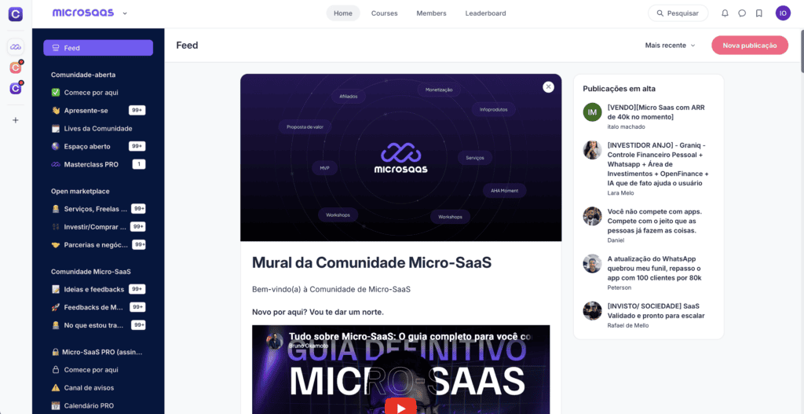
Task: Switch to the Members tab
Action: pos(431,13)
